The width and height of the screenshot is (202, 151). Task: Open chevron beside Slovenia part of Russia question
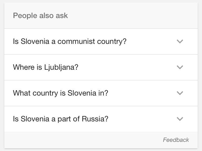180,119
